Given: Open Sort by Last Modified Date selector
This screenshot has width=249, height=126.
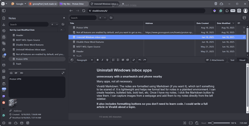Looking at the screenshot, I should point(33,30).
